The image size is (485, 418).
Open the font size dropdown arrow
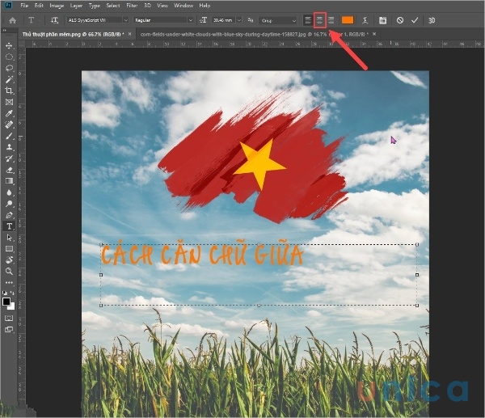coord(238,20)
